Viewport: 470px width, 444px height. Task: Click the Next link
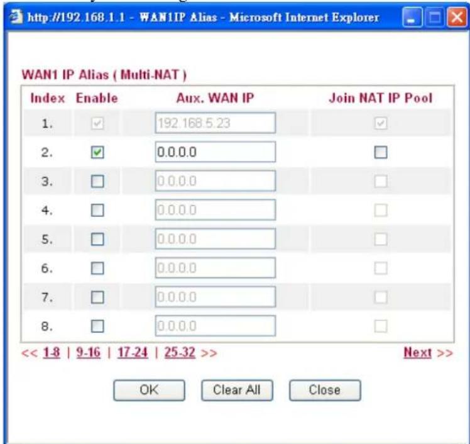click(x=418, y=353)
